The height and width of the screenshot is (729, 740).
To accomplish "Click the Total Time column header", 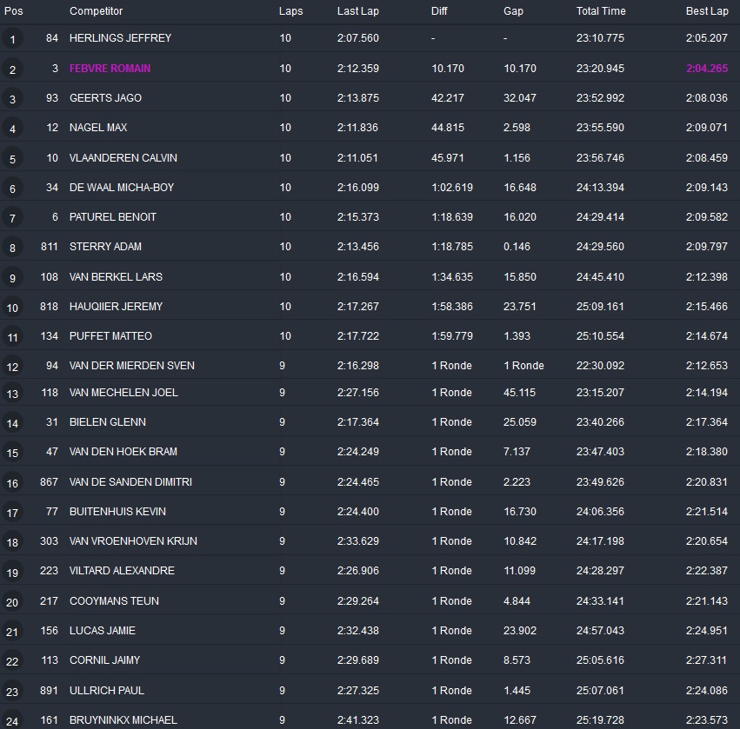I will point(600,11).
